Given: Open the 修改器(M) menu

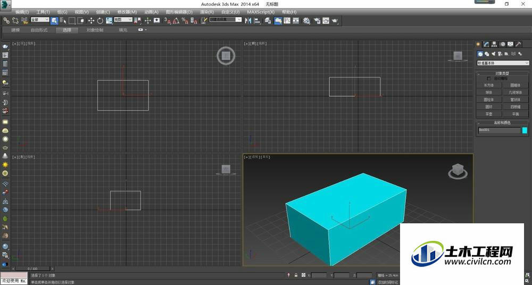Looking at the screenshot, I should click(x=127, y=12).
